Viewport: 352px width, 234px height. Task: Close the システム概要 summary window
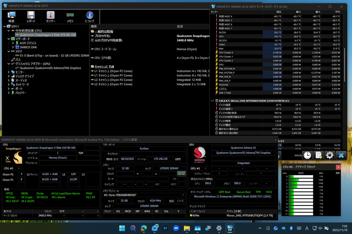276,140
